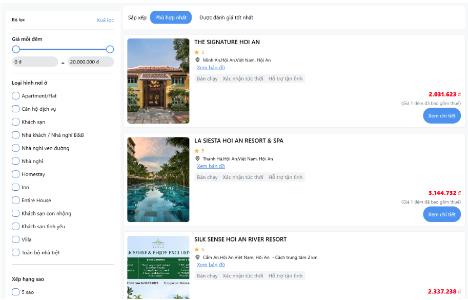Click the star icon for The Signature Hoi An
Image resolution: width=468 pixels, height=300 pixels.
[x=197, y=52]
